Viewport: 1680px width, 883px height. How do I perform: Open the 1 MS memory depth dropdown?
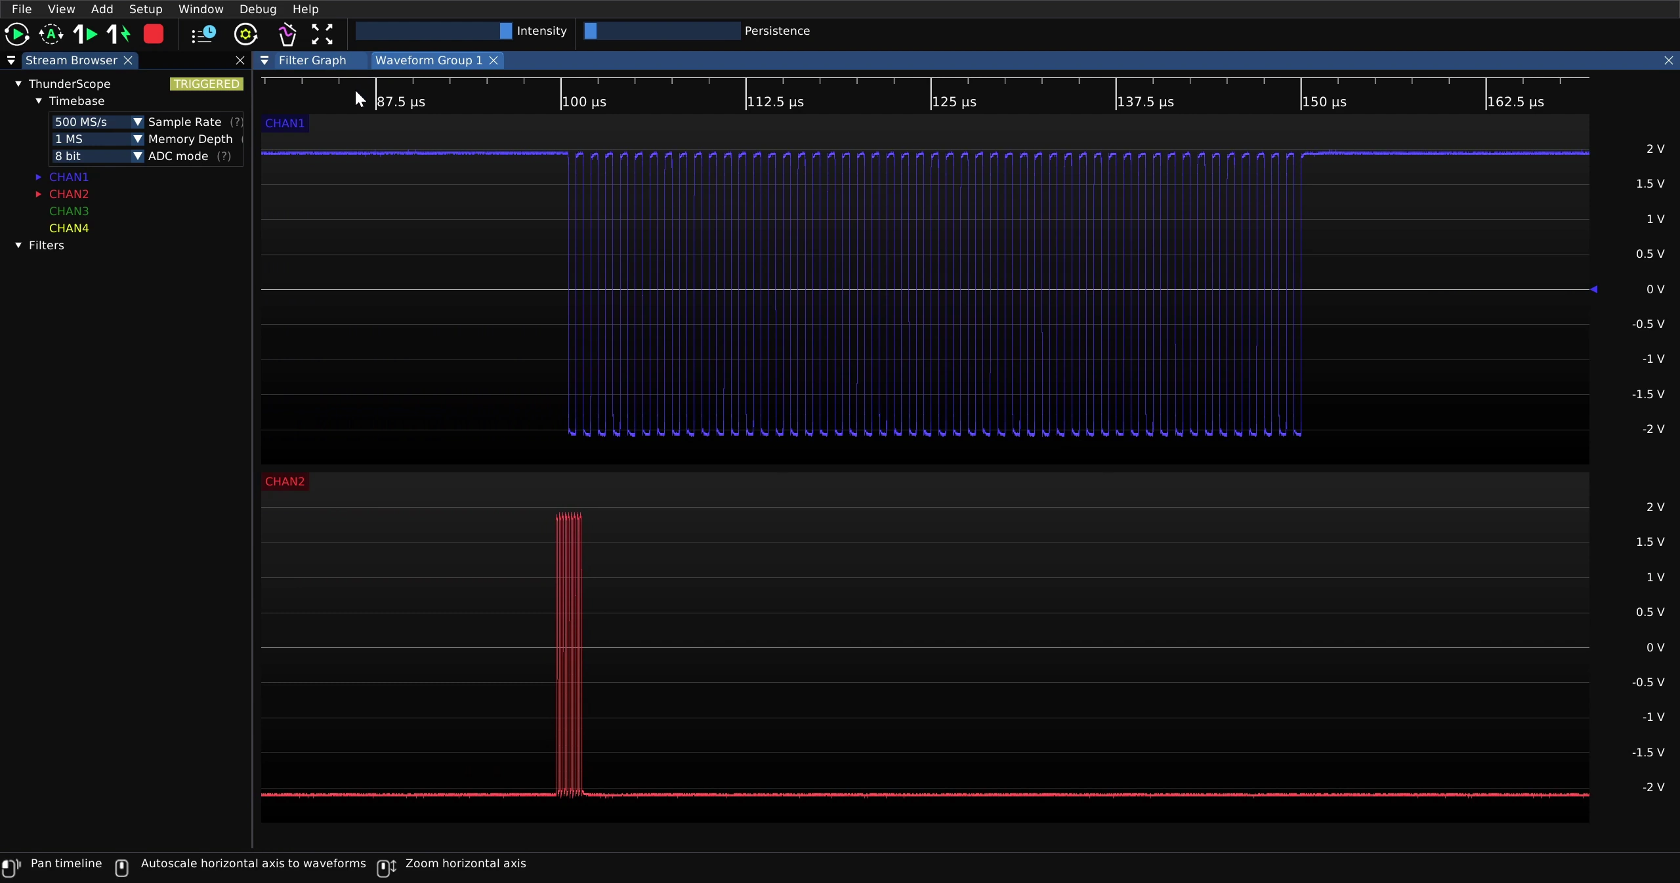98,139
